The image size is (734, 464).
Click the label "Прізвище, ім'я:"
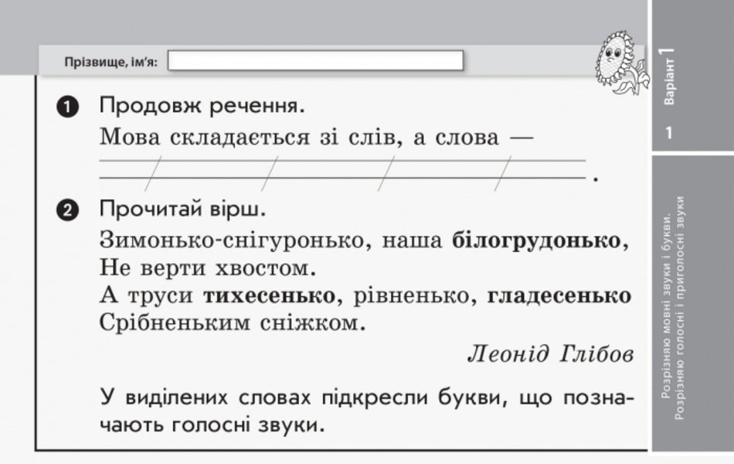click(111, 62)
